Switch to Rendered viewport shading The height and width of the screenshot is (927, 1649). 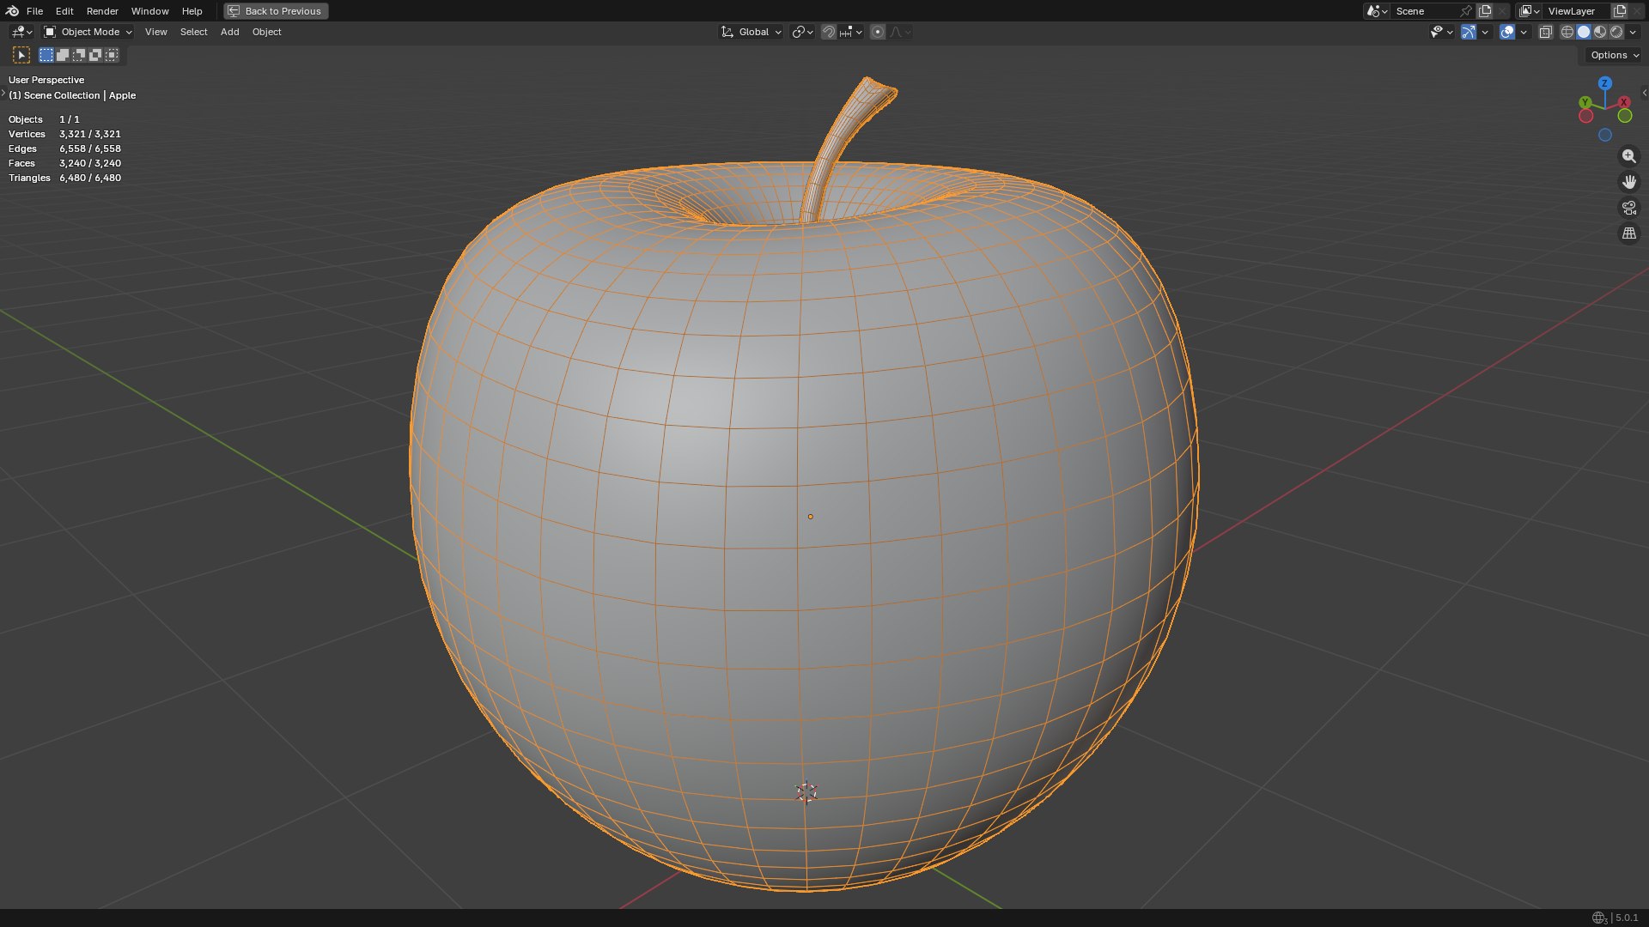(1616, 32)
